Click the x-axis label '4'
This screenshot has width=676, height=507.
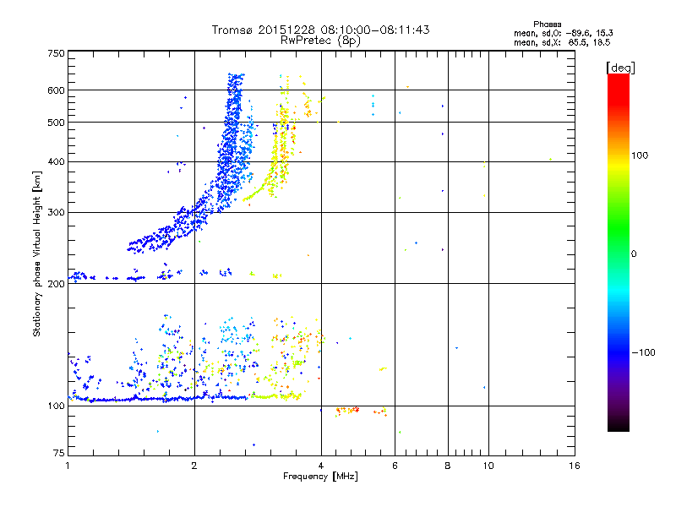click(x=321, y=466)
